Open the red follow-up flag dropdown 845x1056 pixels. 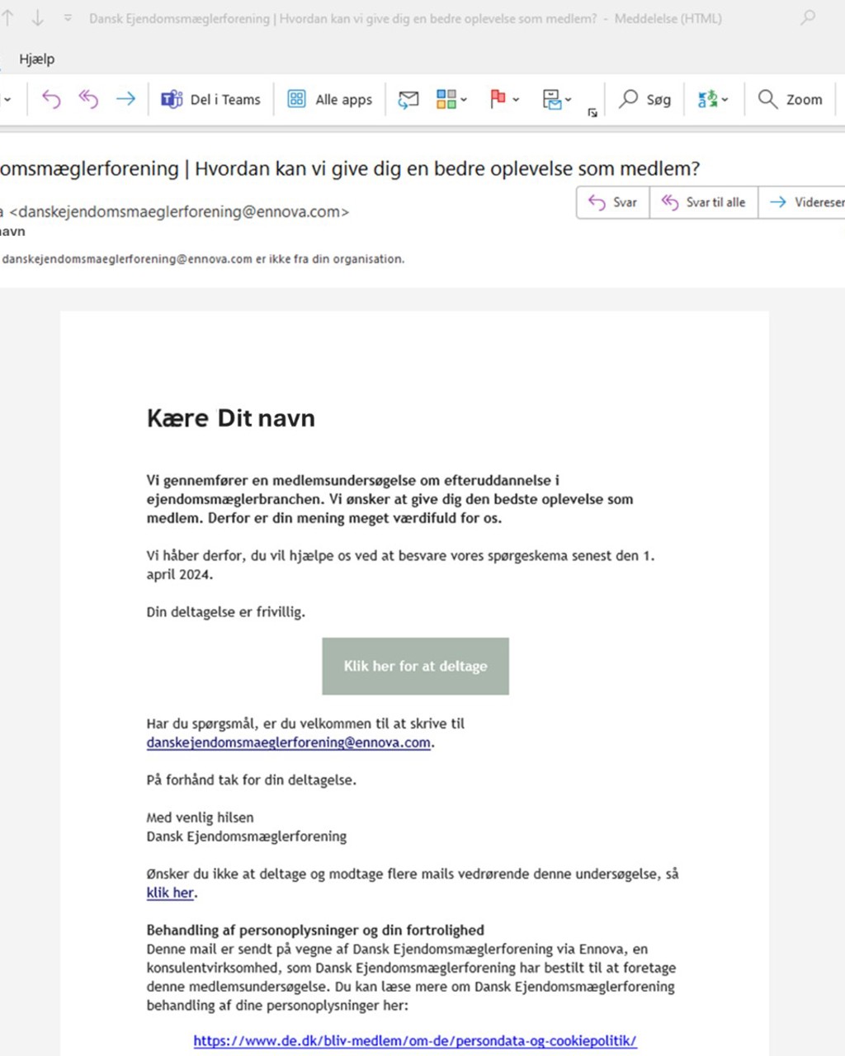pos(504,100)
